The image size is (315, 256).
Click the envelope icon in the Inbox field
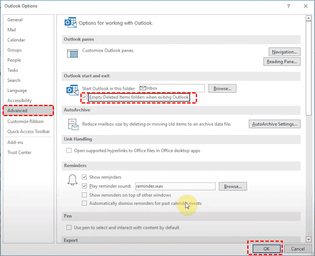[x=143, y=88]
